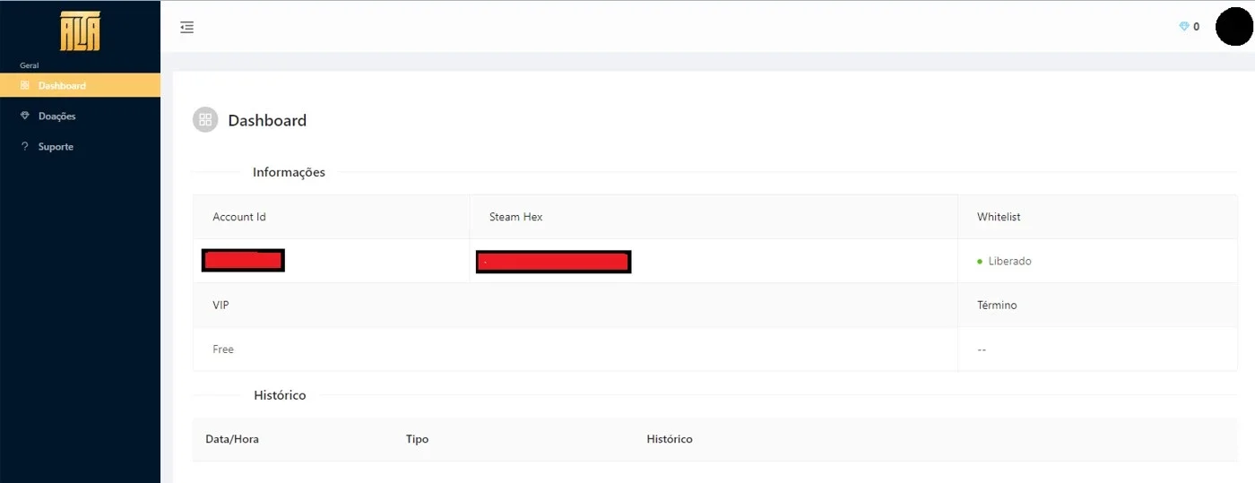The image size is (1255, 483).
Task: Click the ALTA logo in sidebar
Action: point(80,30)
